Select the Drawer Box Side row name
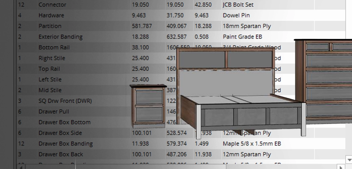The width and height of the screenshot is (352, 169). [x=60, y=133]
